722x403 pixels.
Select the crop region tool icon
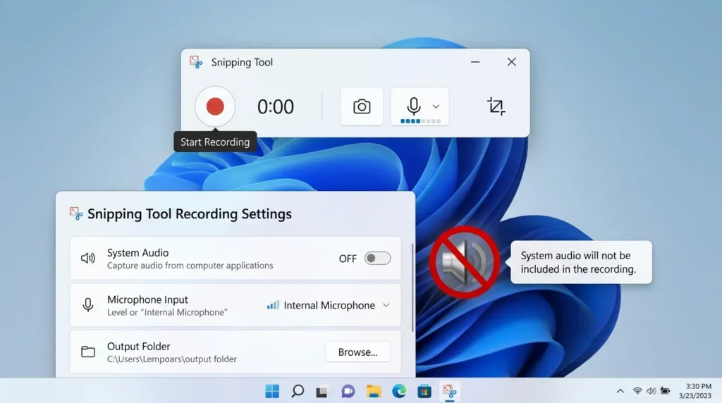[x=496, y=106]
